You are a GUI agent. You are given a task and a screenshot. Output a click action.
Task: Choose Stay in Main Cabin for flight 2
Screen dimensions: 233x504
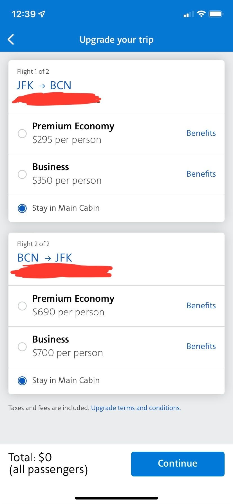coord(22,381)
